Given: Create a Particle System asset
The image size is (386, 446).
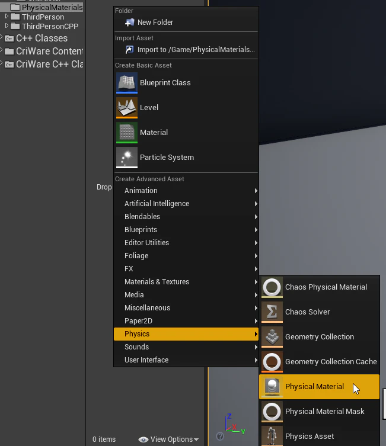Looking at the screenshot, I should (x=186, y=158).
